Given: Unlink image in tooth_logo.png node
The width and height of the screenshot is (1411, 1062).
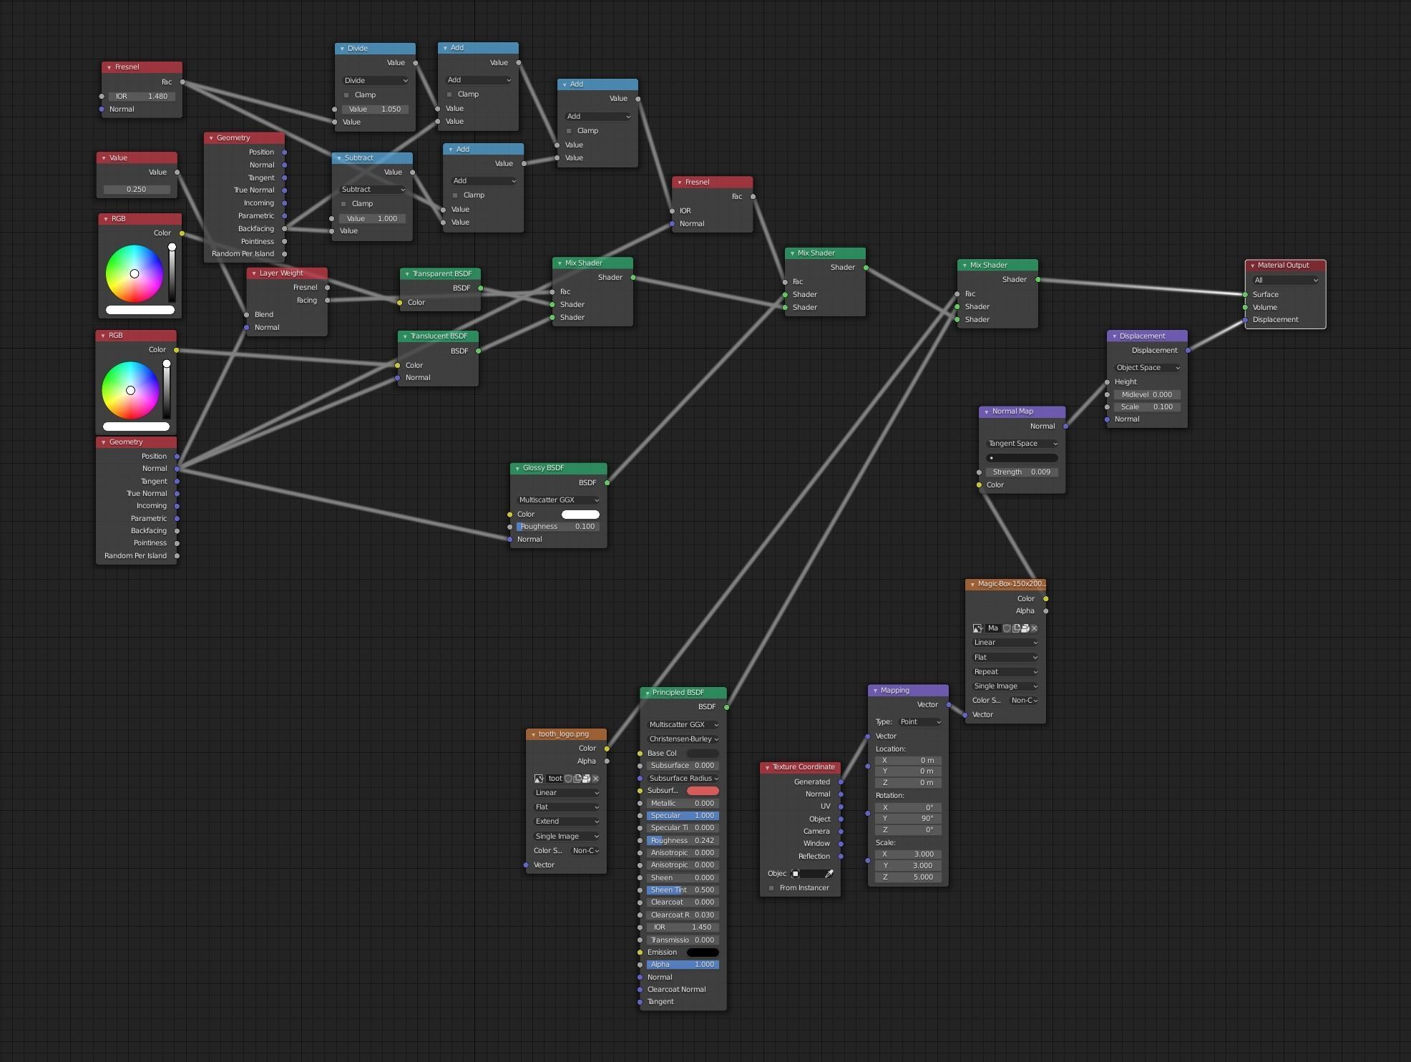Looking at the screenshot, I should click(595, 779).
